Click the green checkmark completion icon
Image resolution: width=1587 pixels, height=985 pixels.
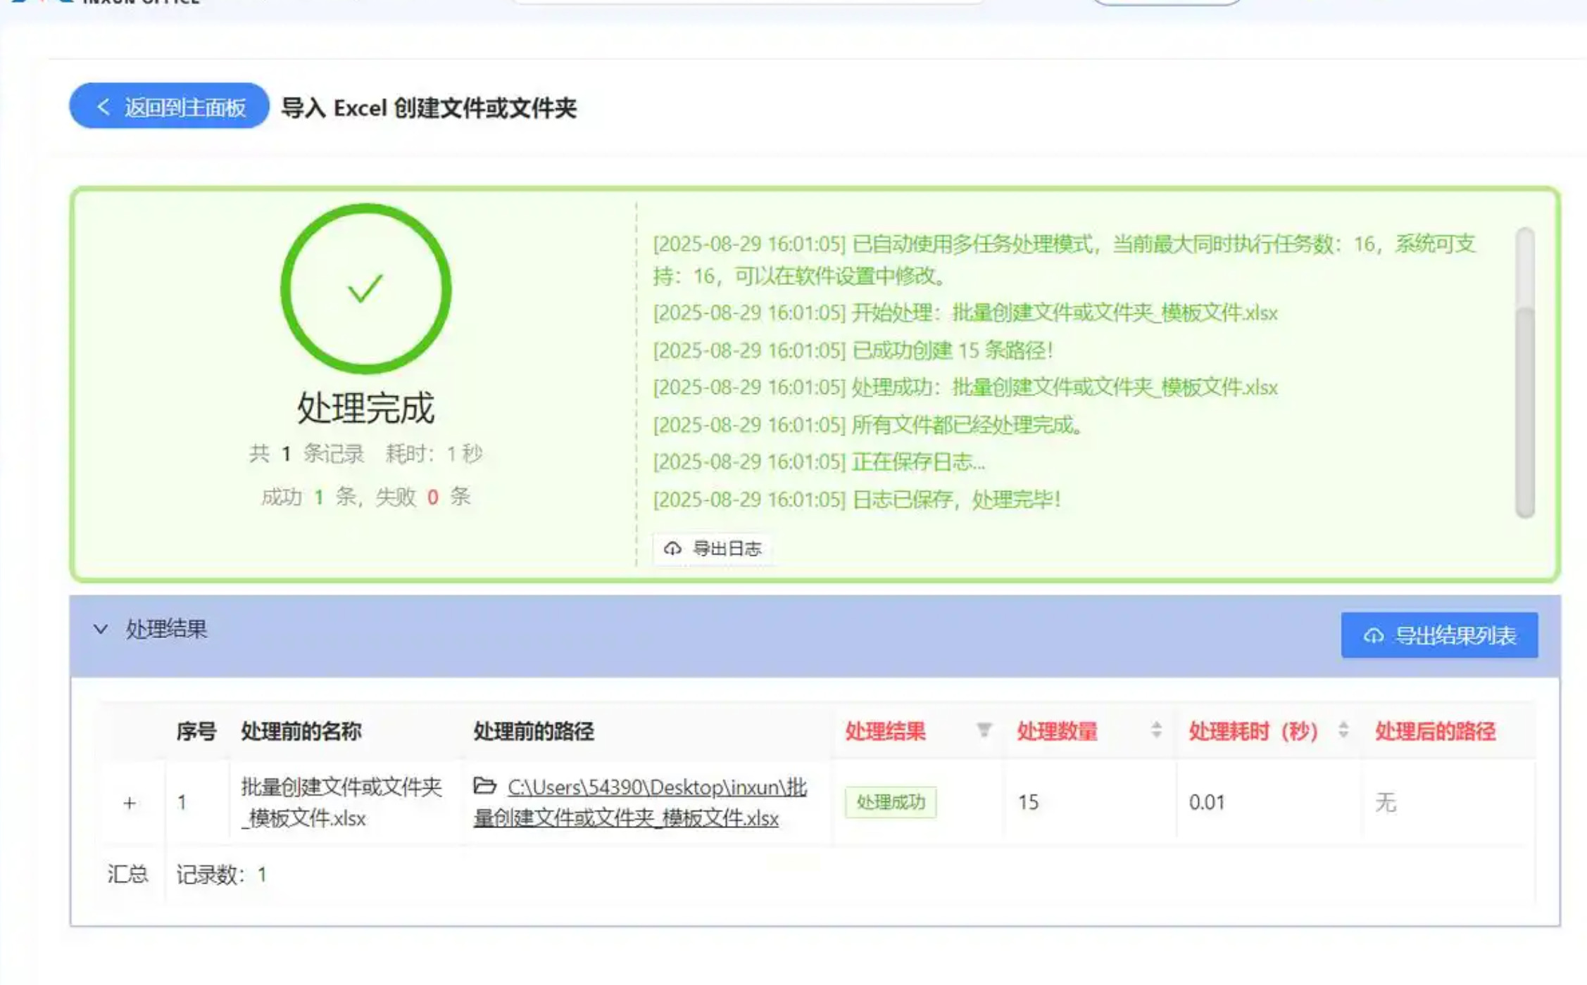pyautogui.click(x=365, y=288)
